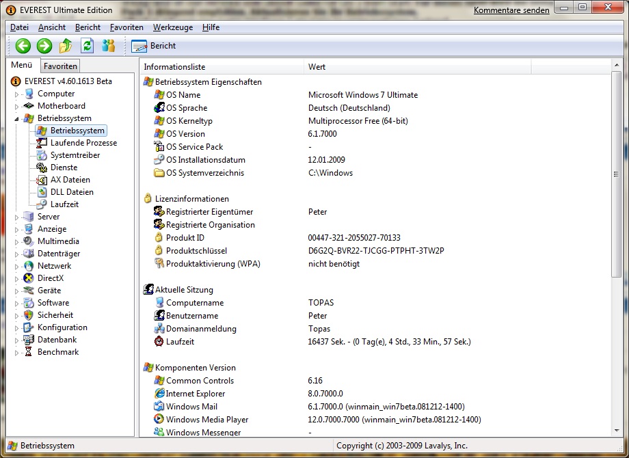Click the Datenträger drive icon
The image size is (629, 458).
tap(29, 254)
